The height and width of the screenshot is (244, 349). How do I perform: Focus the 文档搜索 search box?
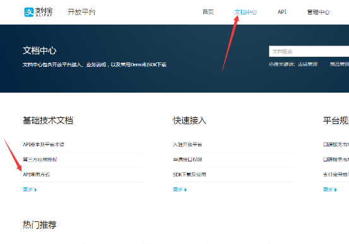[309, 51]
